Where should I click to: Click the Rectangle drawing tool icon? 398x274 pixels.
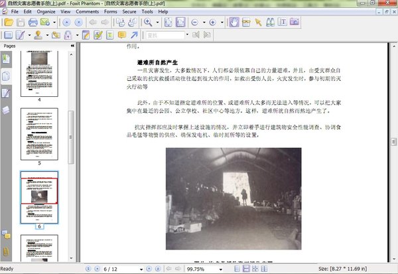coord(9,35)
